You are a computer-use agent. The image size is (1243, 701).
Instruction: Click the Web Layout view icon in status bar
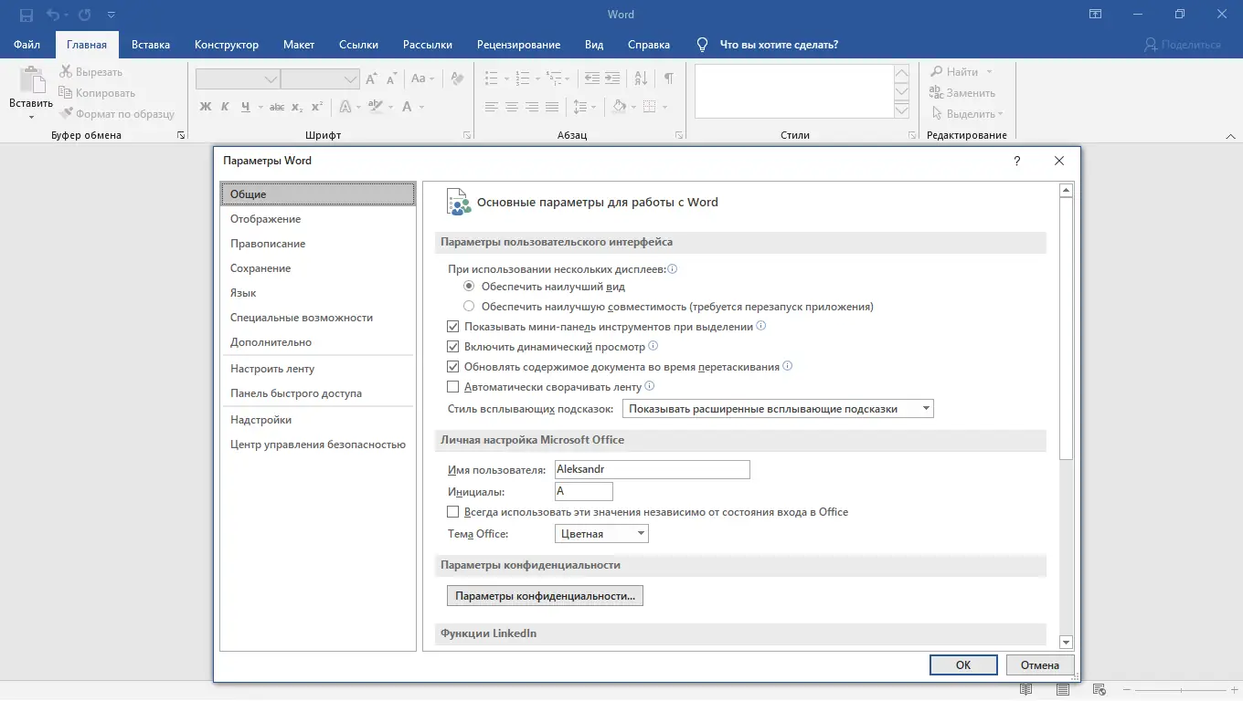(1100, 690)
